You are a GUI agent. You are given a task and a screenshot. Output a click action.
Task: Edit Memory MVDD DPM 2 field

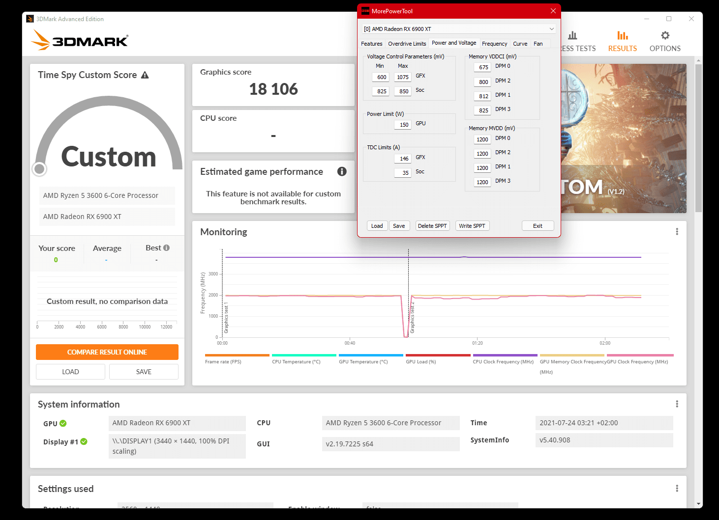(482, 154)
